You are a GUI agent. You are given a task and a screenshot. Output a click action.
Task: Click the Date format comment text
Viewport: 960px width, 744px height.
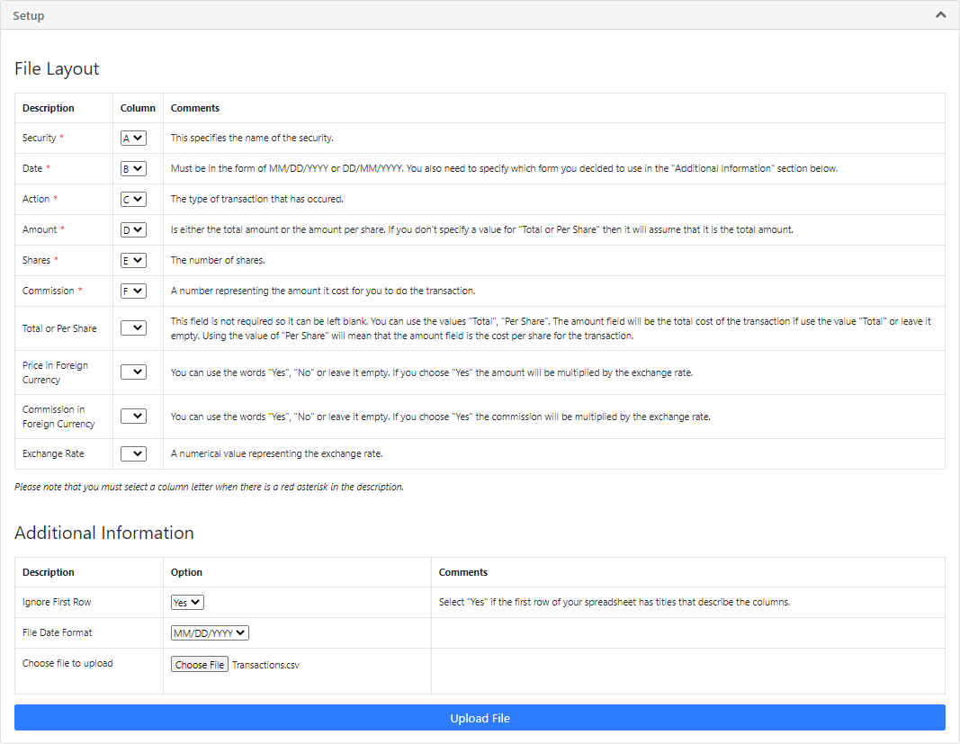click(505, 168)
